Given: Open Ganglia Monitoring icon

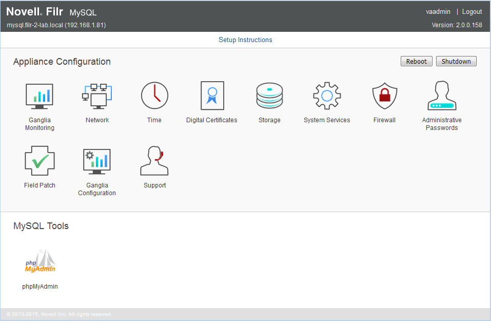Looking at the screenshot, I should (x=40, y=96).
